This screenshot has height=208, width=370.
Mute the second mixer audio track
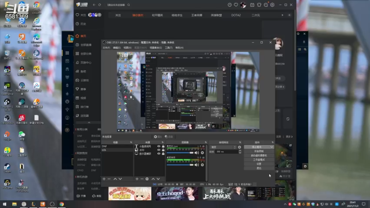coord(197,165)
